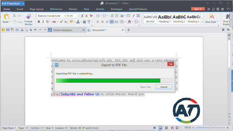Toggle character shading A button

pos(84,22)
